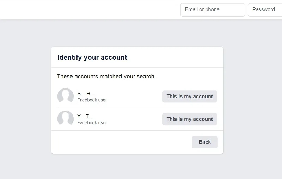Click the Y... T... profile avatar
The image size is (282, 179).
click(66, 119)
